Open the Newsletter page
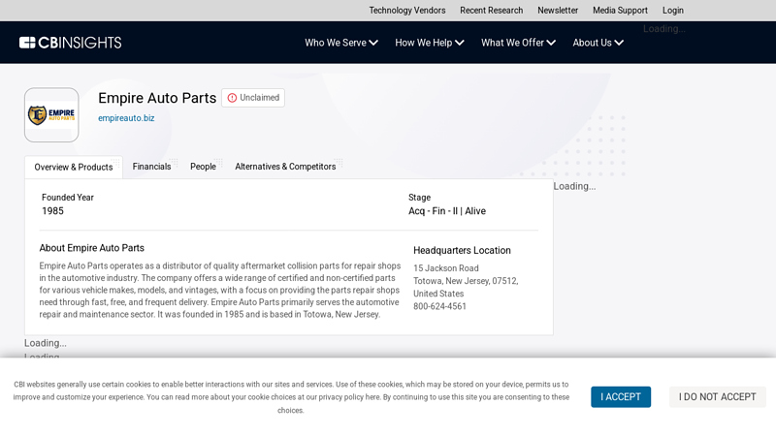Image resolution: width=776 pixels, height=436 pixels. pyautogui.click(x=558, y=11)
